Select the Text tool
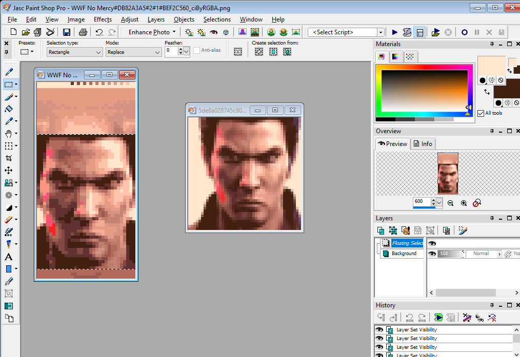Image resolution: width=520 pixels, height=357 pixels. coord(9,257)
